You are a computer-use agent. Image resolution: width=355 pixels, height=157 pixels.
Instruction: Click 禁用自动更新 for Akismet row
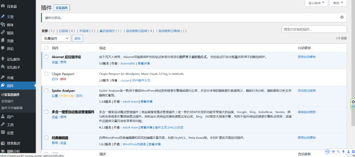[307, 57]
